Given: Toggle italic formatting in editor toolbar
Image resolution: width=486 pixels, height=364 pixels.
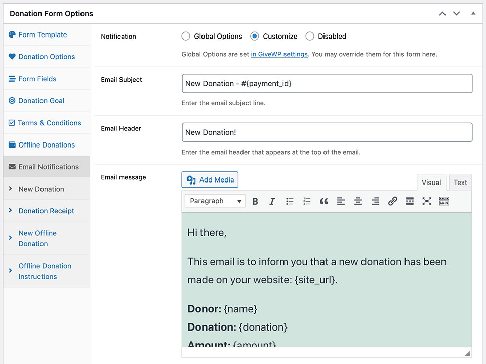Looking at the screenshot, I should pyautogui.click(x=272, y=201).
